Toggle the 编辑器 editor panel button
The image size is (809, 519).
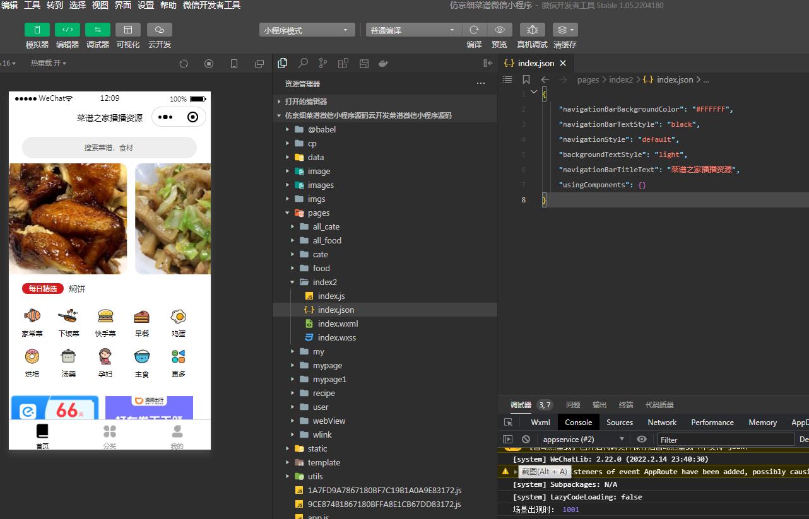pos(68,30)
